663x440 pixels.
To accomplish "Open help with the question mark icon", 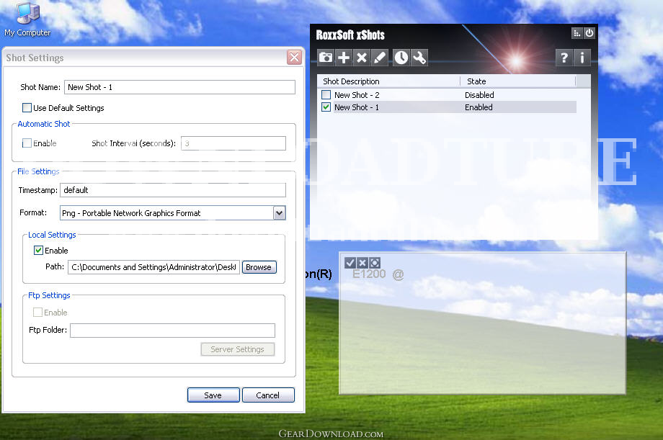I will [564, 58].
